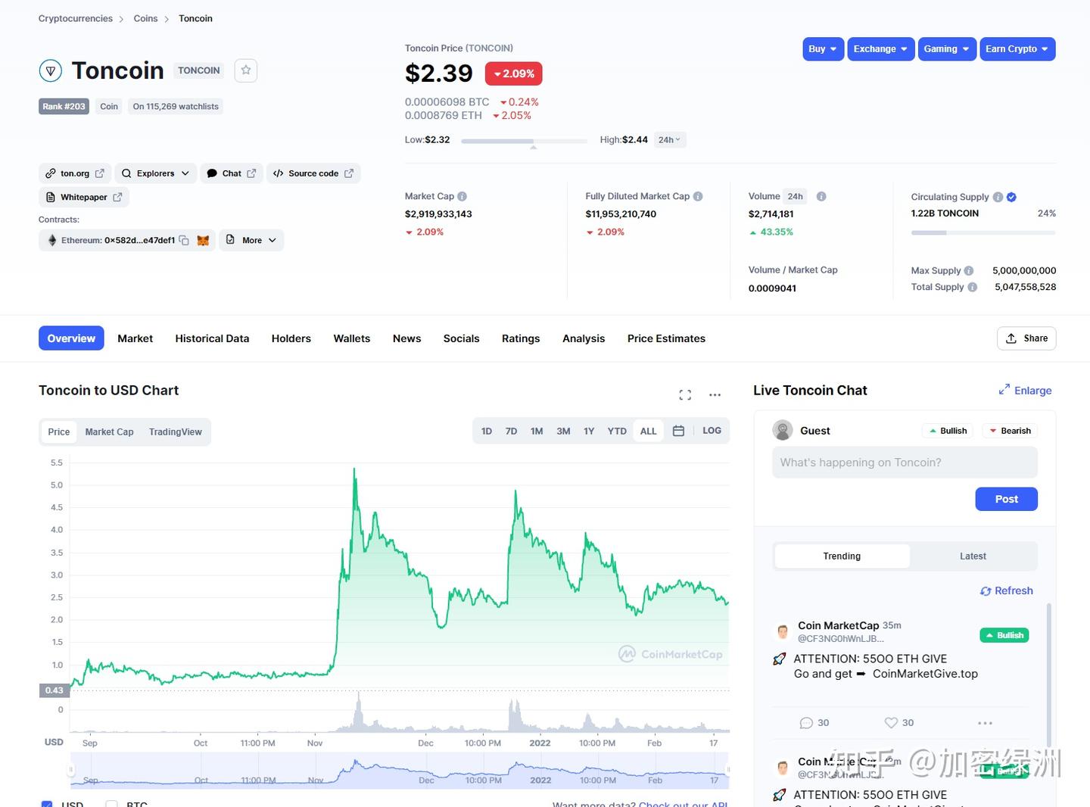Image resolution: width=1090 pixels, height=807 pixels.
Task: Add Toncoin to watchlist via star icon
Action: (245, 70)
